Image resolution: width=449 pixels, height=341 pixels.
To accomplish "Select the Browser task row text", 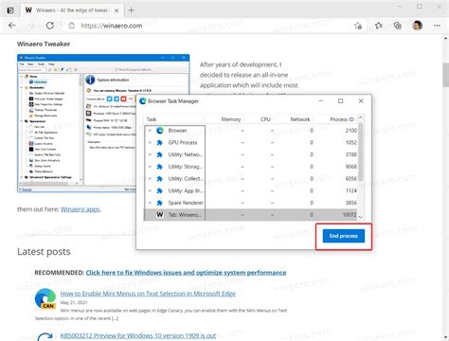I will tap(177, 131).
